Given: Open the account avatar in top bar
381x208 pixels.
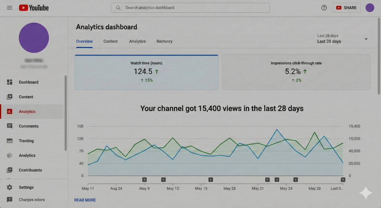Looking at the screenshot, I should click(x=369, y=8).
